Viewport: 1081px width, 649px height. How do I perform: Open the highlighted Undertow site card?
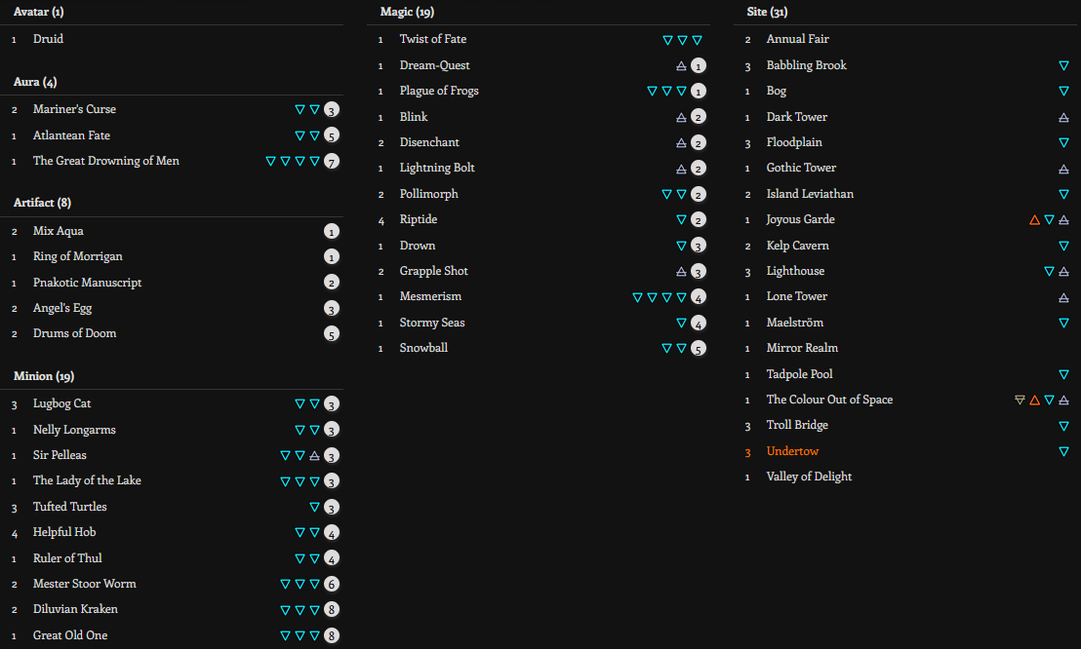792,452
